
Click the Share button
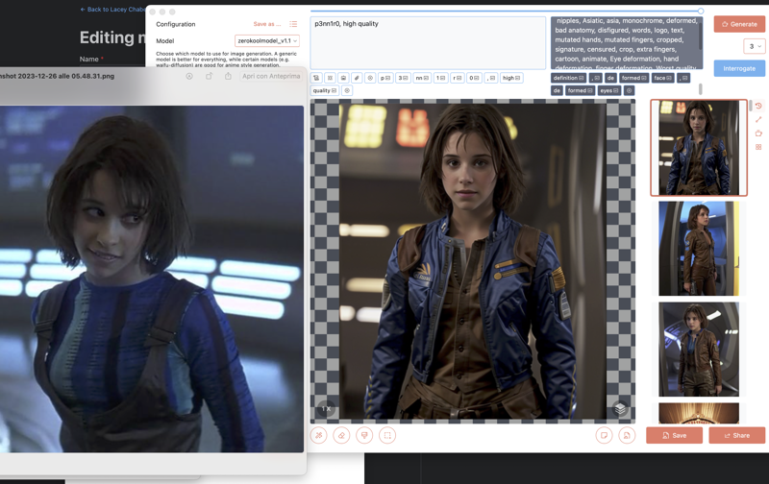pos(736,435)
